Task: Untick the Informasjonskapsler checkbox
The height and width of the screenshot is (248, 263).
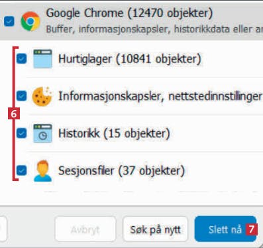Action: pos(22,96)
